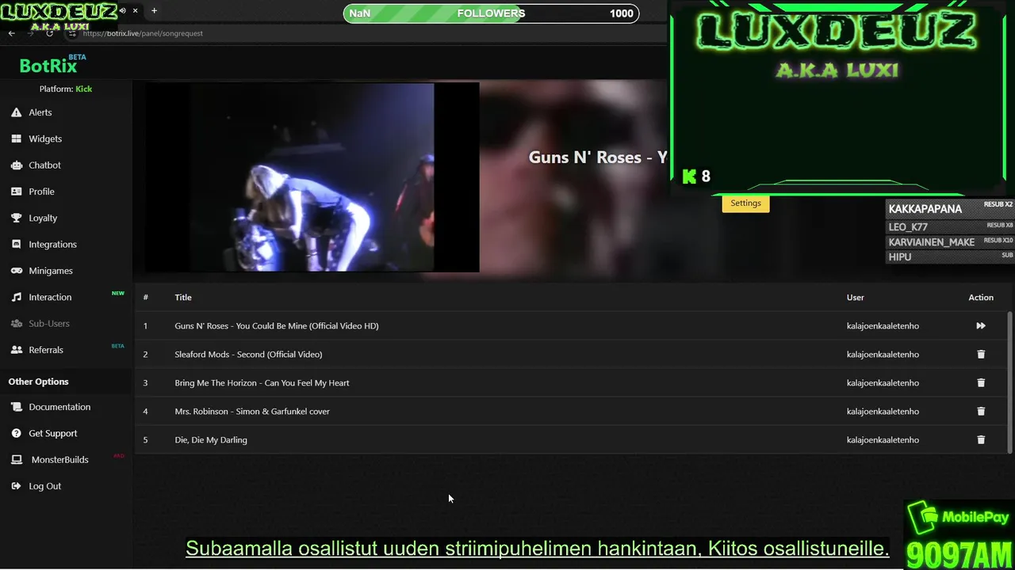Click the Loyalty trophy icon

16,218
